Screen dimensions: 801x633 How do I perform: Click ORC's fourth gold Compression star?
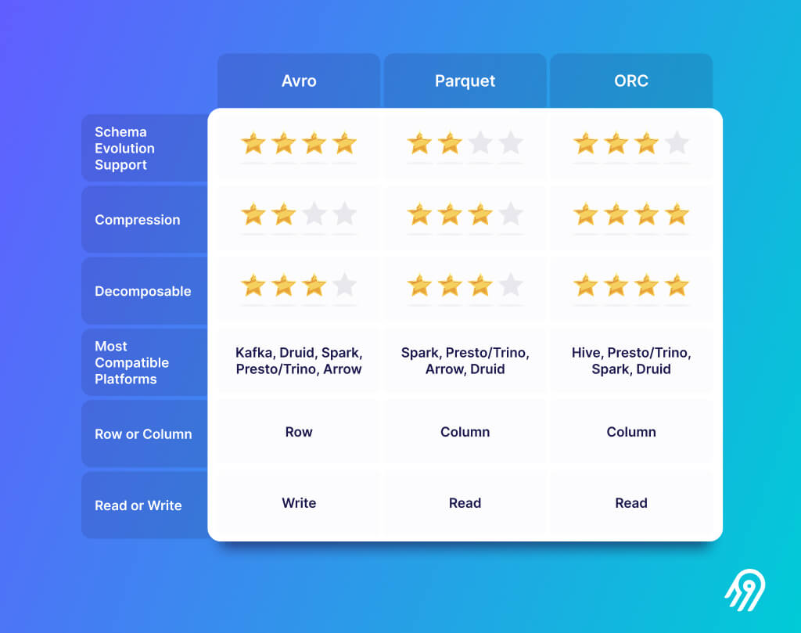pos(677,214)
